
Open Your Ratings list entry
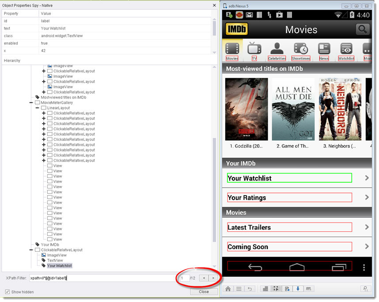coord(289,197)
